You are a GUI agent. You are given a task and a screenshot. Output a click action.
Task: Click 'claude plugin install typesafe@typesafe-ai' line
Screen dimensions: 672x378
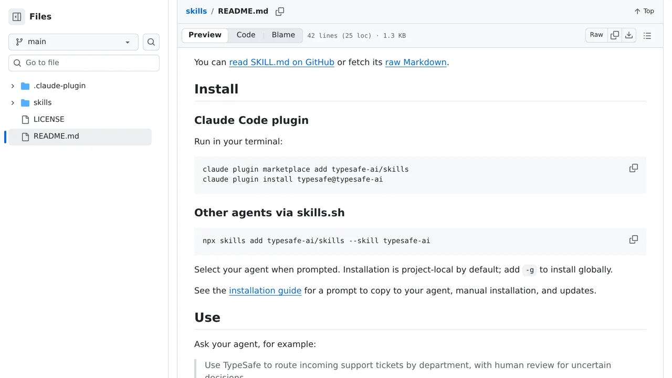[292, 180]
